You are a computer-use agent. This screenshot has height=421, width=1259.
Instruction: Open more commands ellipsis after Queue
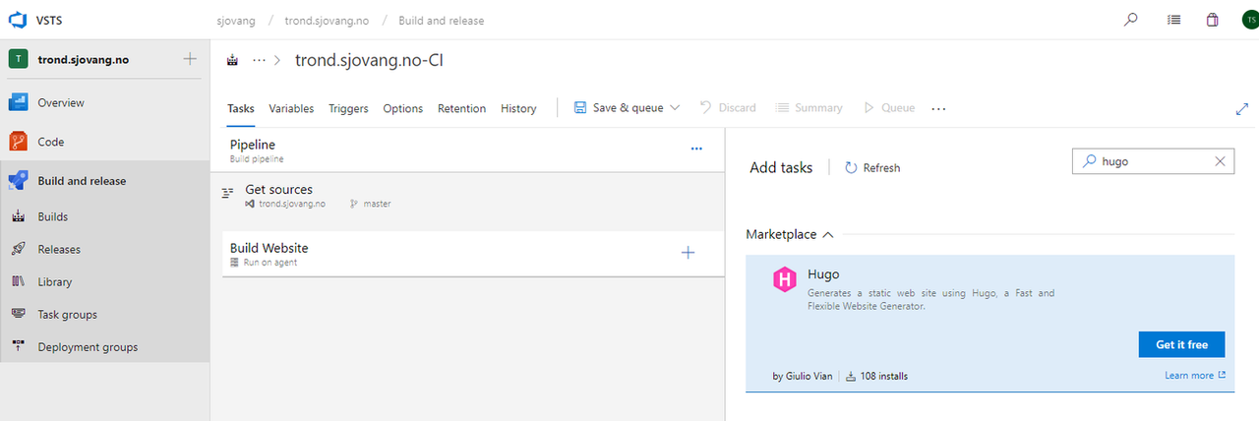(938, 109)
